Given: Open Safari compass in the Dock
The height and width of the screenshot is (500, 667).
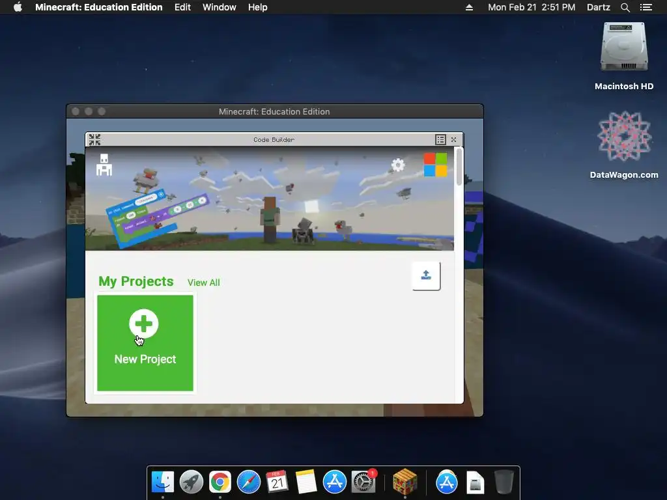Looking at the screenshot, I should coord(248,482).
